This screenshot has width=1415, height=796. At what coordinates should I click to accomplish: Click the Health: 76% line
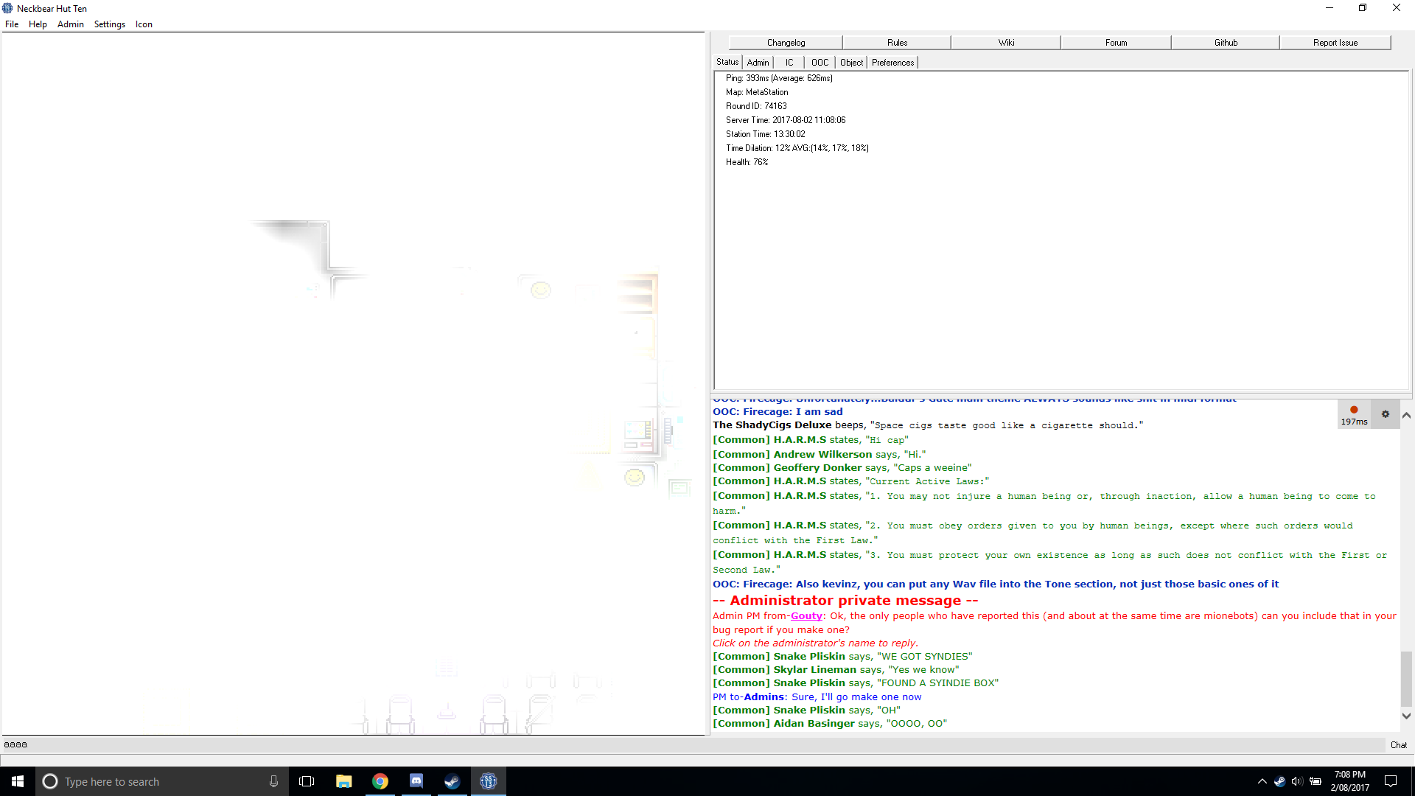click(747, 162)
